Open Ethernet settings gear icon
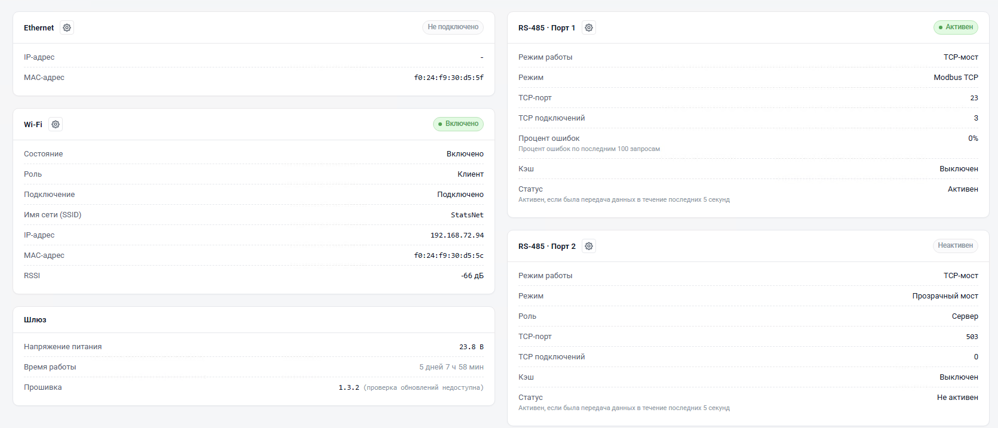The height and width of the screenshot is (428, 998). 67,27
